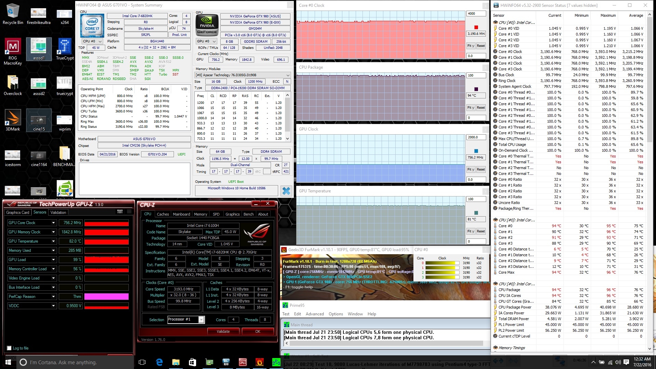Open Windows Store from the taskbar

pyautogui.click(x=192, y=362)
